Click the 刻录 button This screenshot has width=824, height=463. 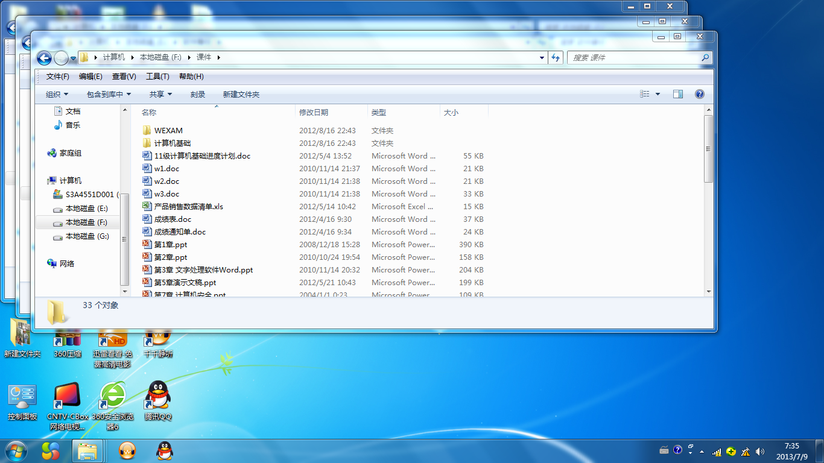pos(198,94)
